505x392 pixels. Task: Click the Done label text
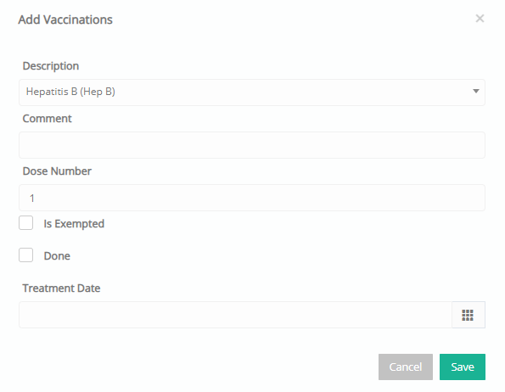point(57,256)
